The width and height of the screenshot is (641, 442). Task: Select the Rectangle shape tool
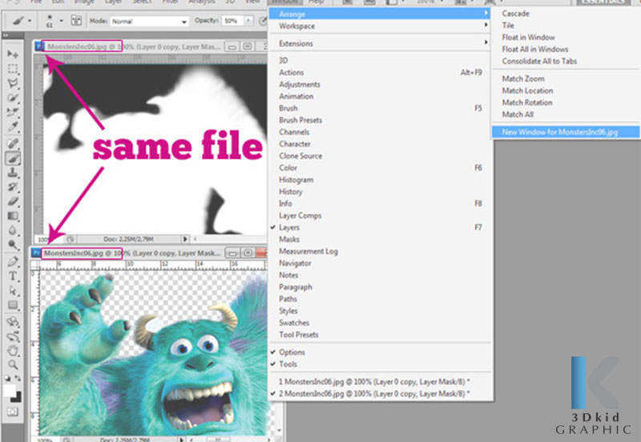13,305
